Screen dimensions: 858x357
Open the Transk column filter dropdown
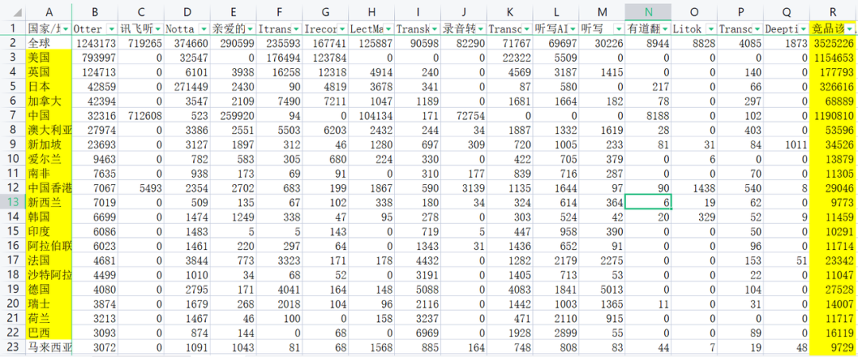(434, 29)
